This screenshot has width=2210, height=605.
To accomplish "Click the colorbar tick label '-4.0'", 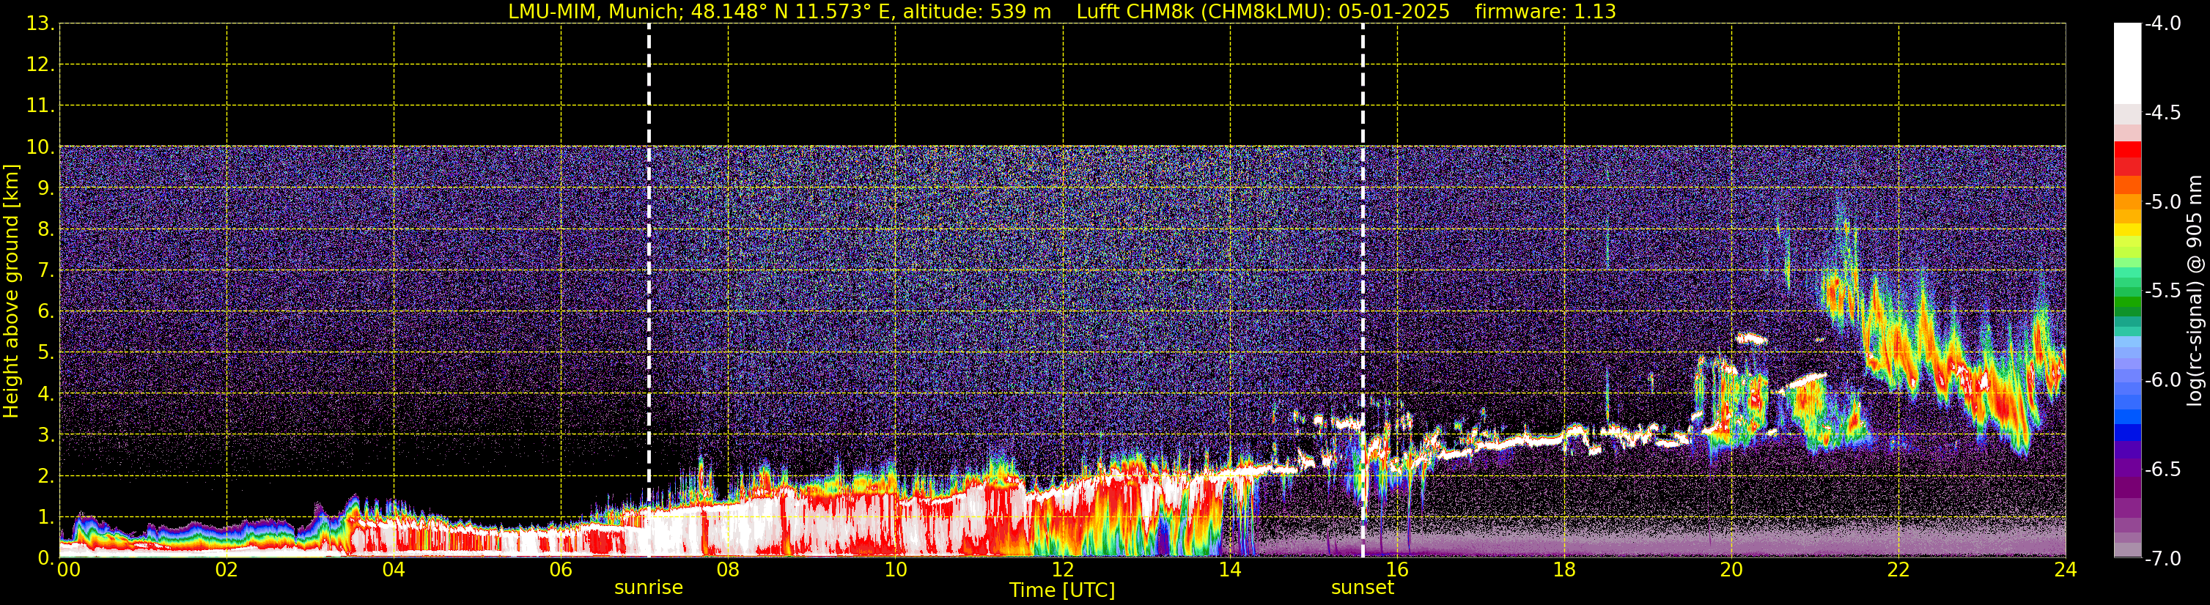I will (x=2163, y=24).
